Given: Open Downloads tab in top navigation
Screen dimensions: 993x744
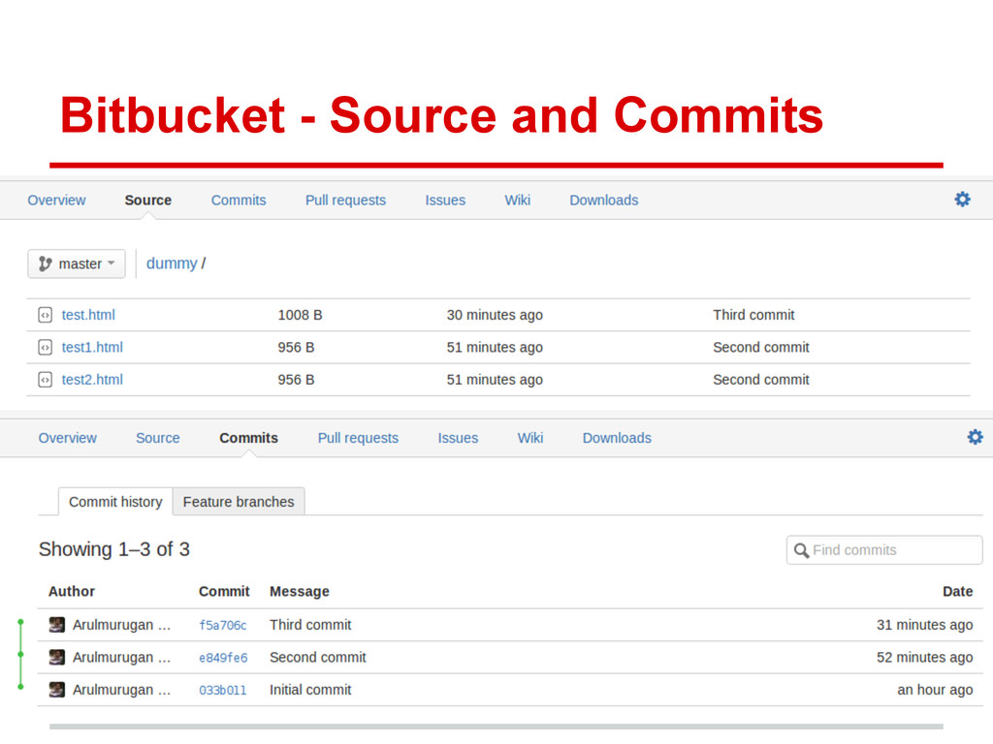Looking at the screenshot, I should [x=604, y=200].
